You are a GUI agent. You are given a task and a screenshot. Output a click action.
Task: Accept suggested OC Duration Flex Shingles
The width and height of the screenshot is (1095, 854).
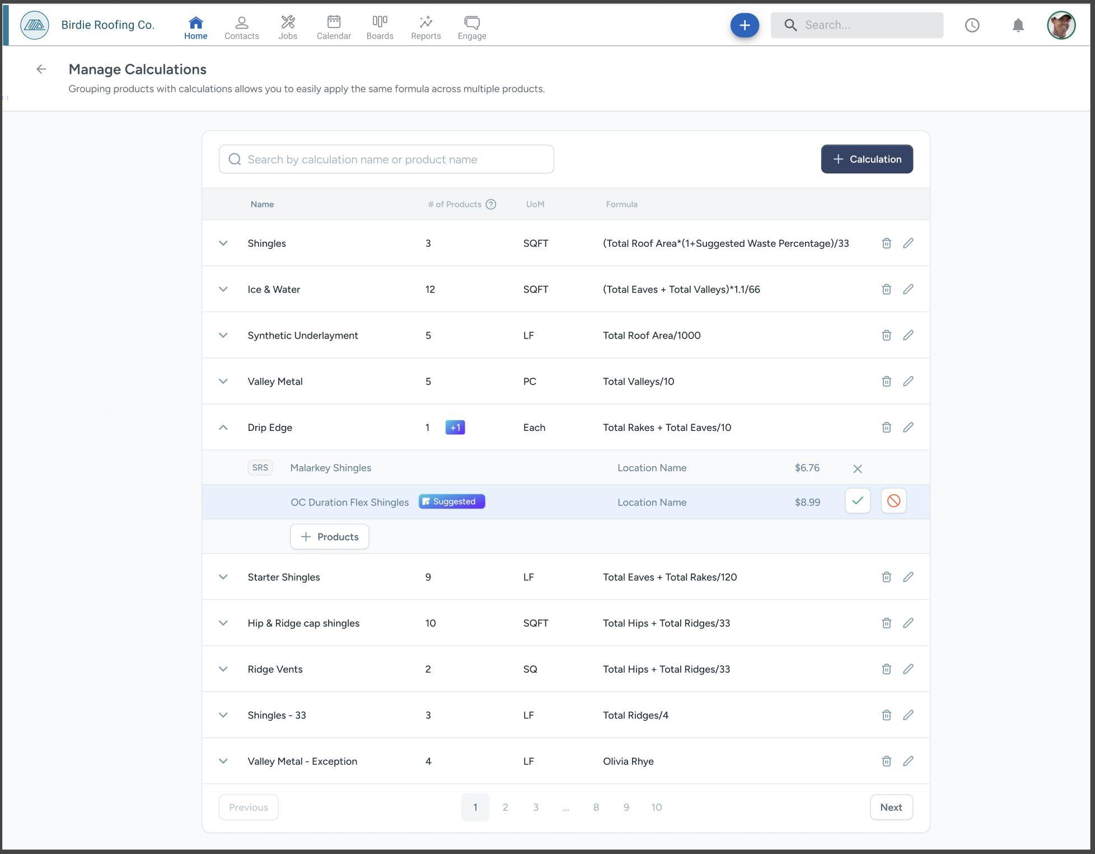[x=857, y=501]
